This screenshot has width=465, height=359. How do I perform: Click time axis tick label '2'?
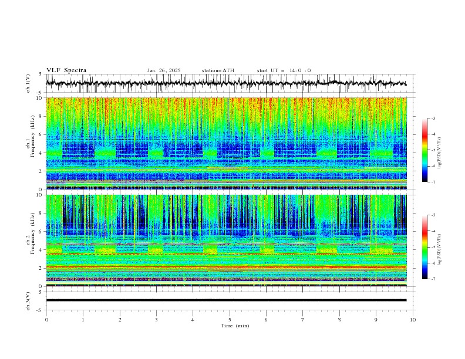click(120, 320)
